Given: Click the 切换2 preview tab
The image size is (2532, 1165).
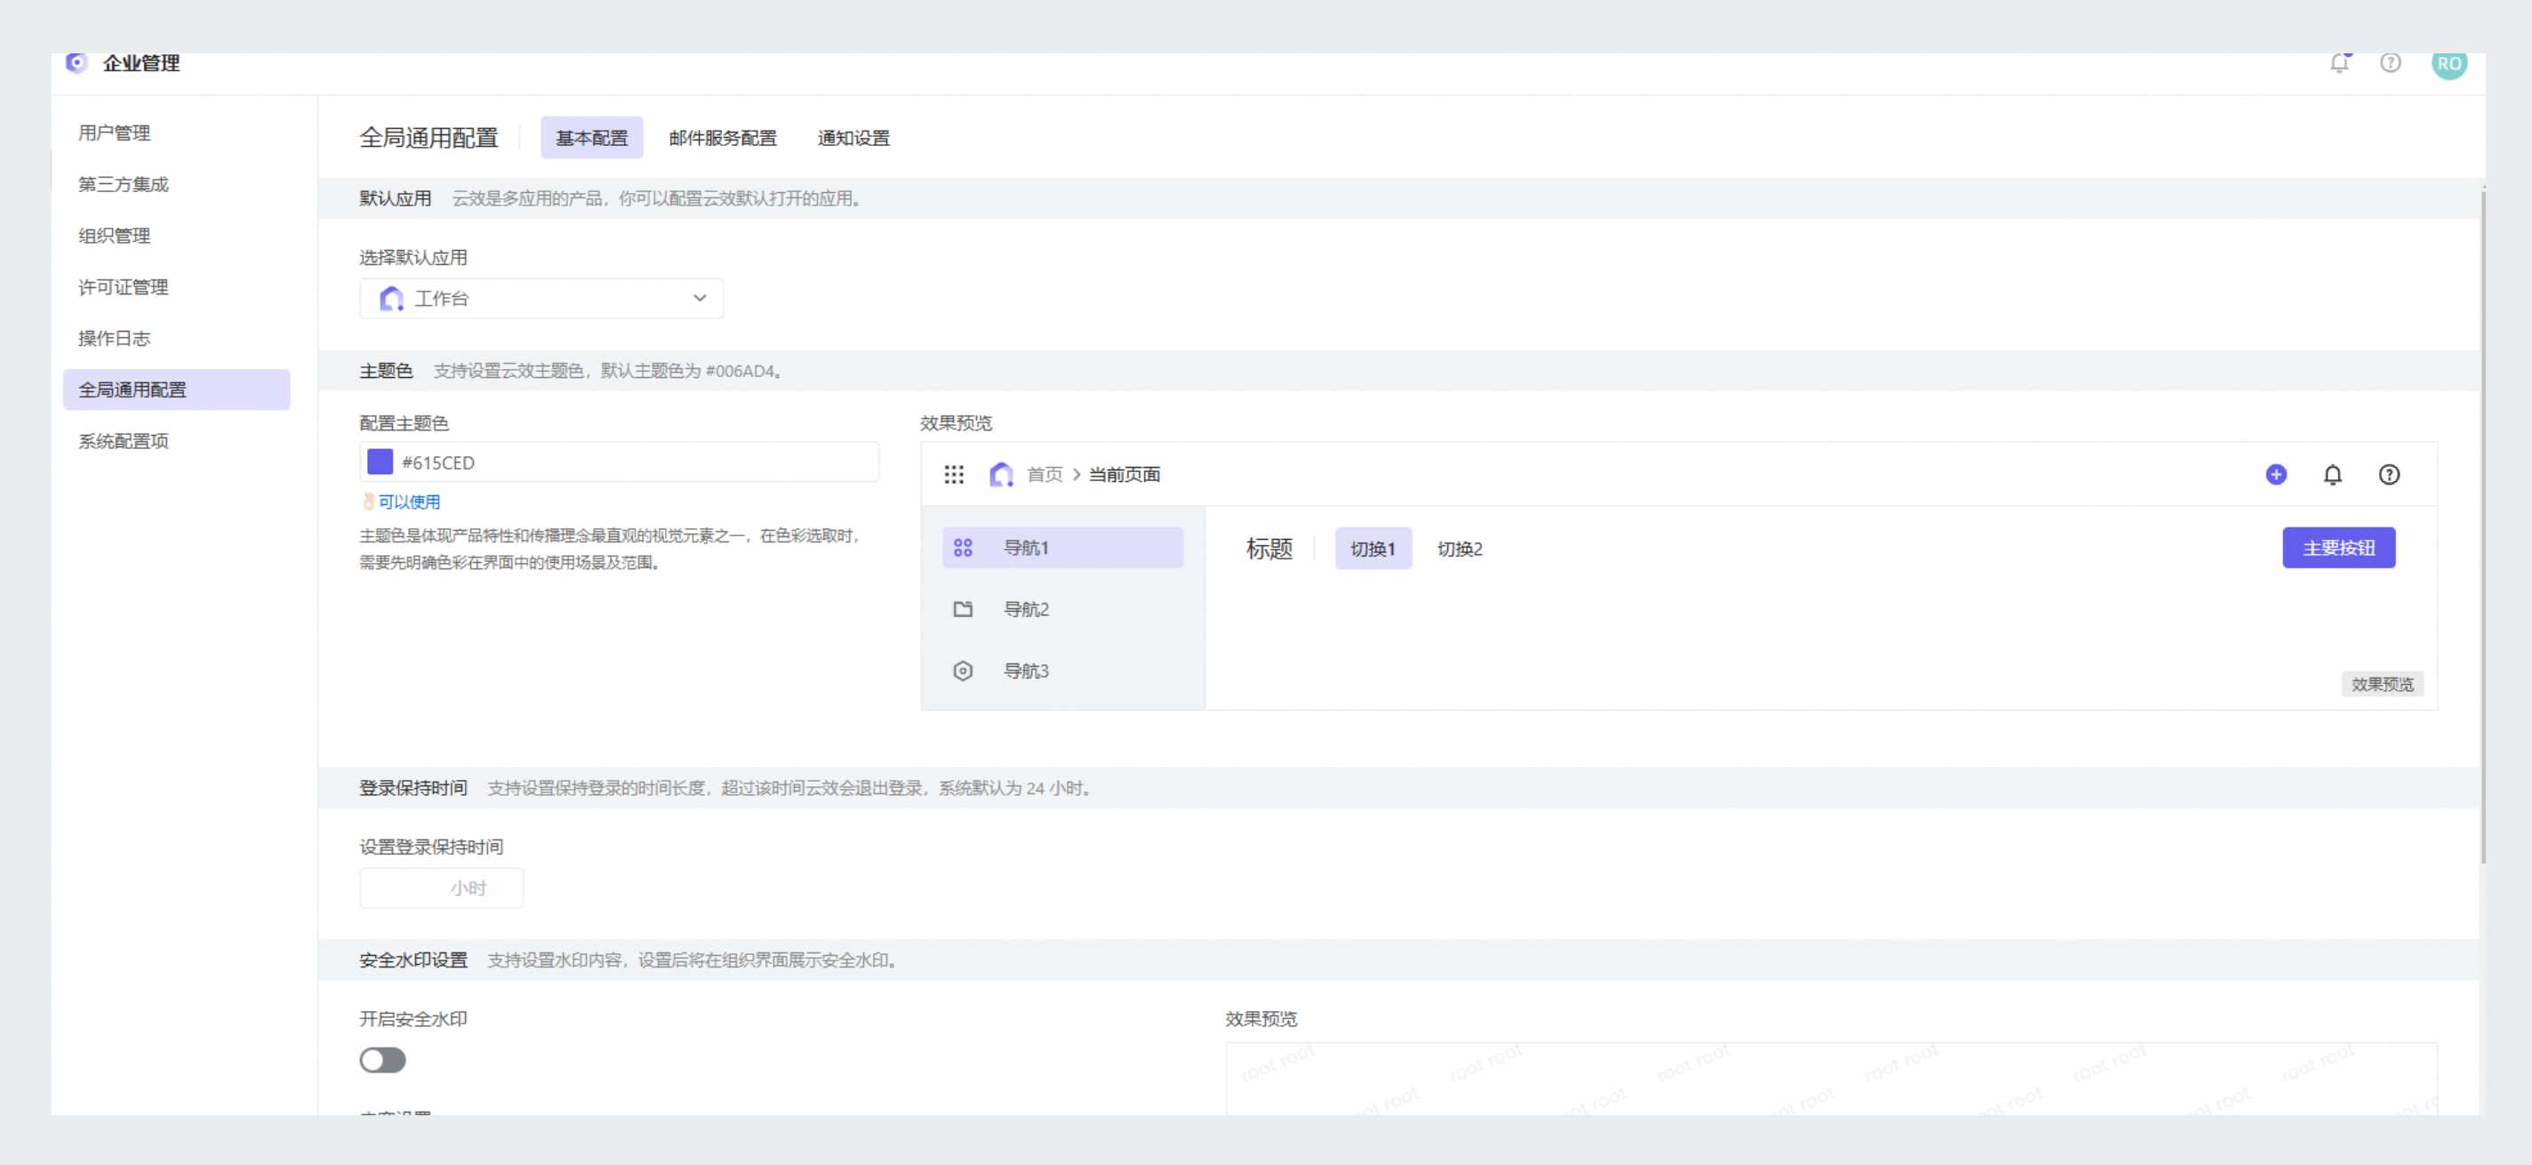Looking at the screenshot, I should click(1460, 549).
